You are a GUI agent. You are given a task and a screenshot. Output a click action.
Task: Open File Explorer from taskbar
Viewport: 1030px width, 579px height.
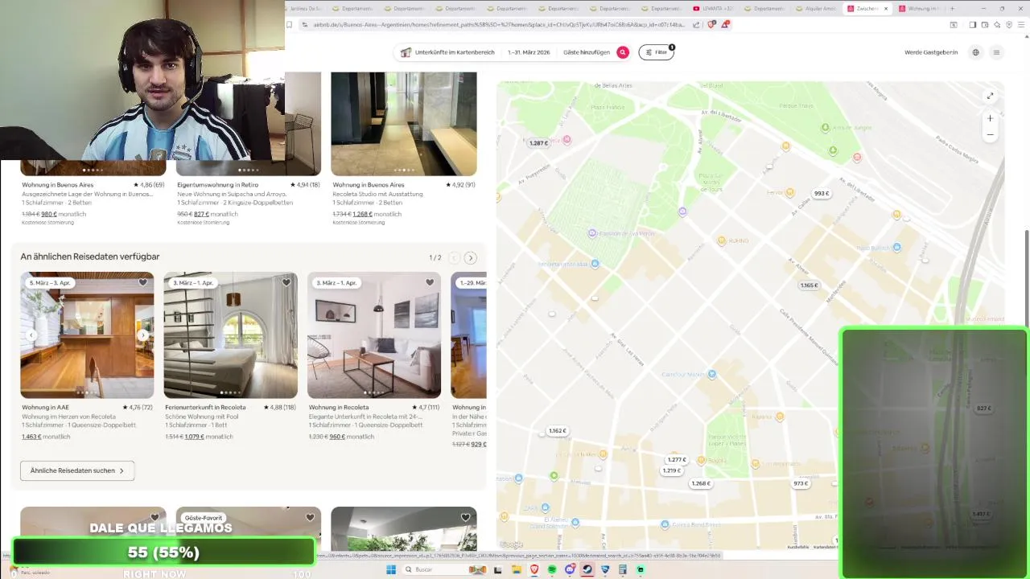[x=516, y=569]
